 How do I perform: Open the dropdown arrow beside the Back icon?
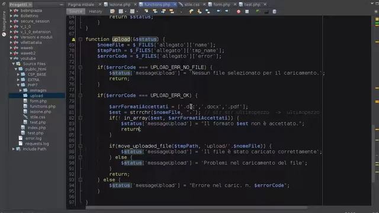tap(126, 11)
